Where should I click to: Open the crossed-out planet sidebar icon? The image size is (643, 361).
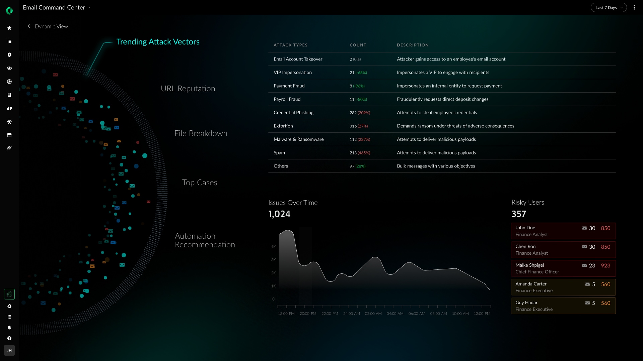(9, 148)
